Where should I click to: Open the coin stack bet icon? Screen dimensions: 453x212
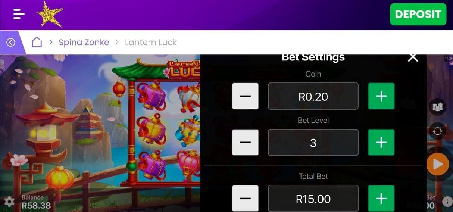(437, 107)
